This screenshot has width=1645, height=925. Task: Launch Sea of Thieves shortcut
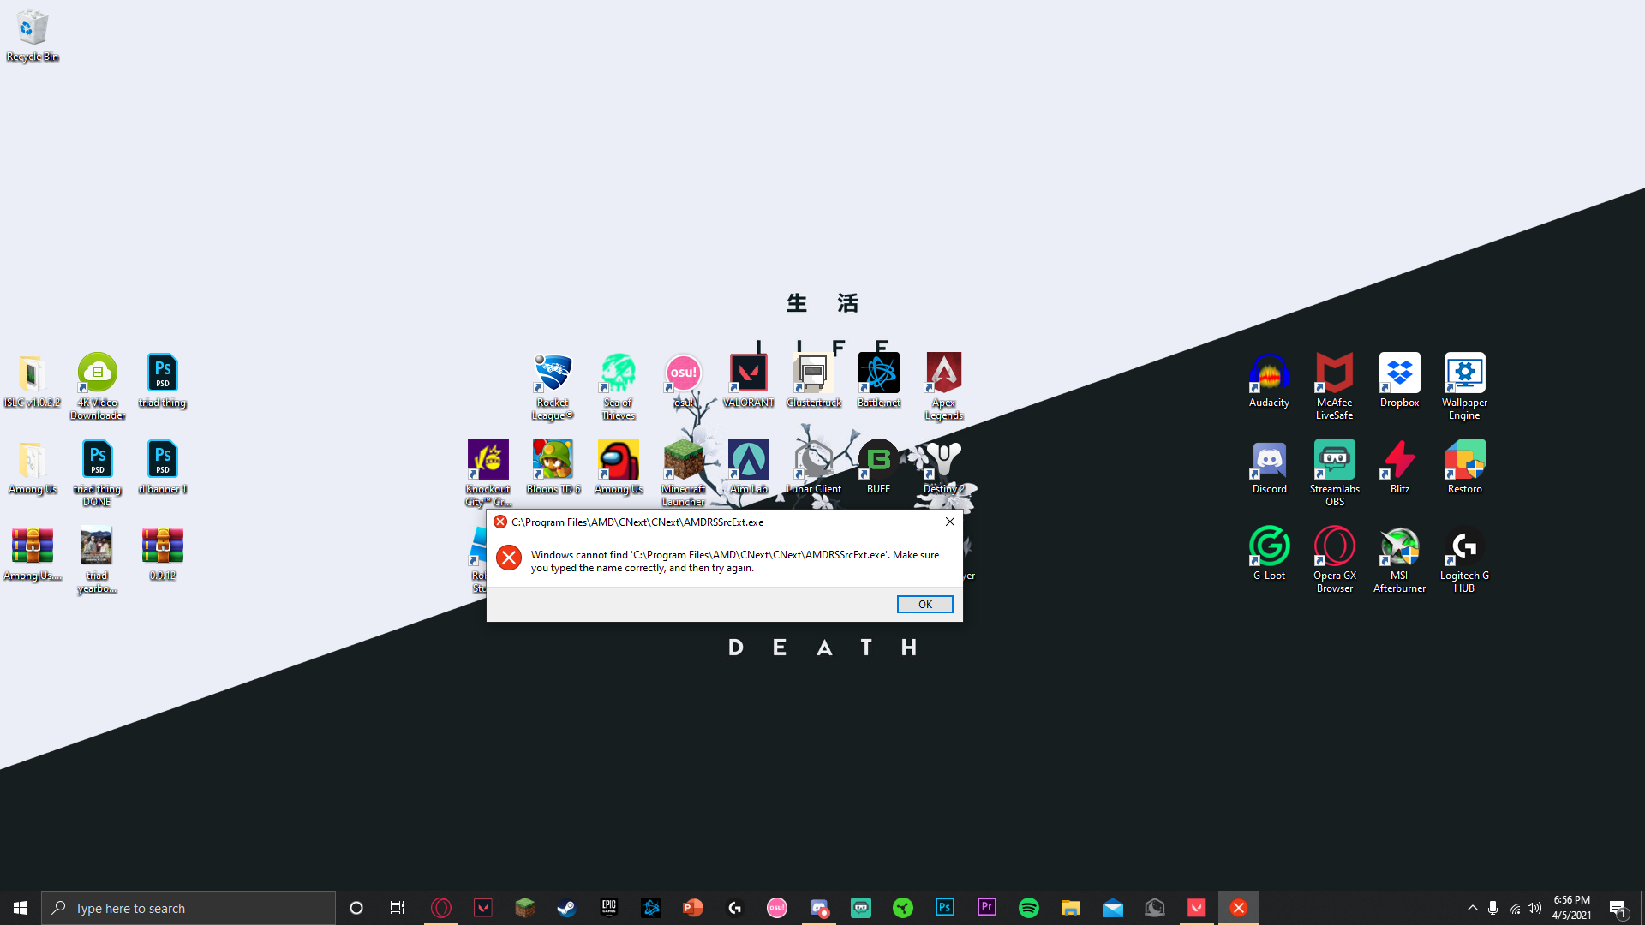pos(618,387)
